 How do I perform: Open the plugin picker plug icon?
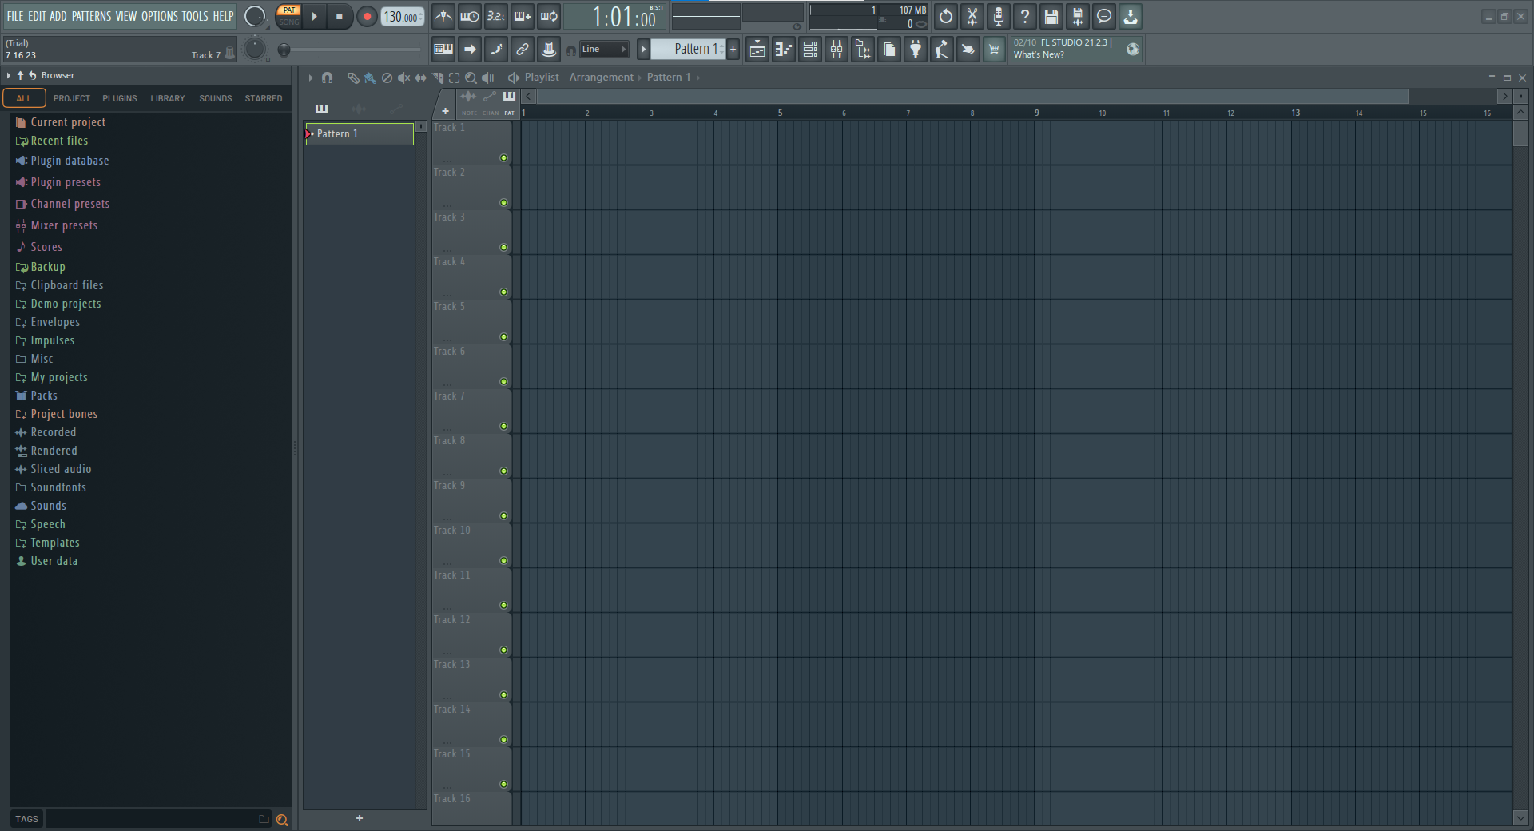[x=916, y=49]
